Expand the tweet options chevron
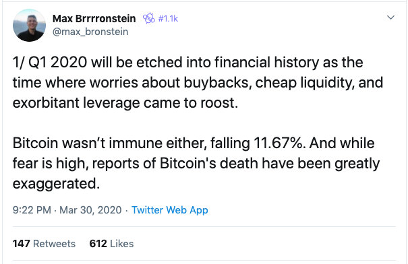The height and width of the screenshot is (264, 408). [391, 18]
